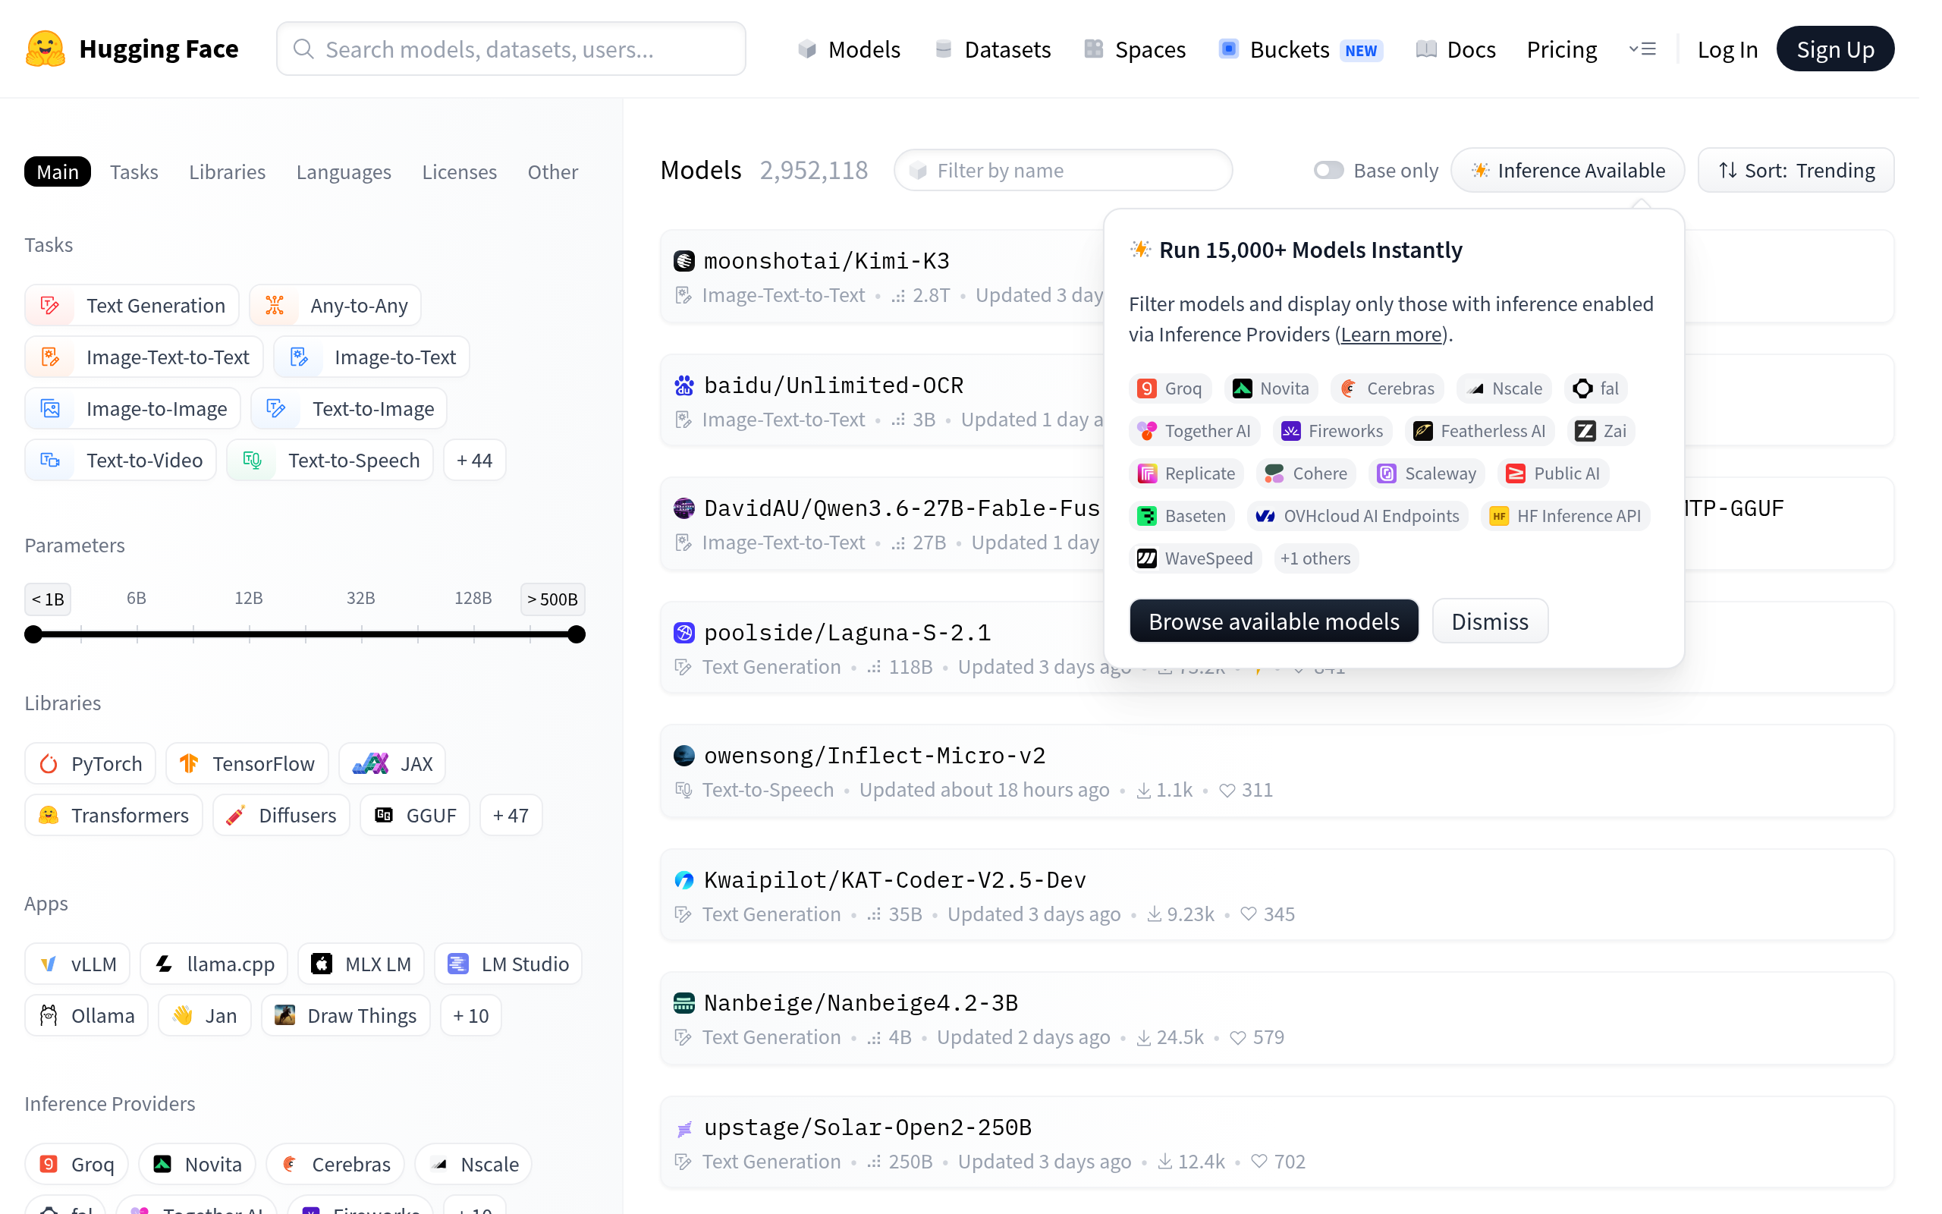Image resolution: width=1942 pixels, height=1214 pixels.
Task: Click the Baseten icon in the popup
Action: (x=1147, y=516)
